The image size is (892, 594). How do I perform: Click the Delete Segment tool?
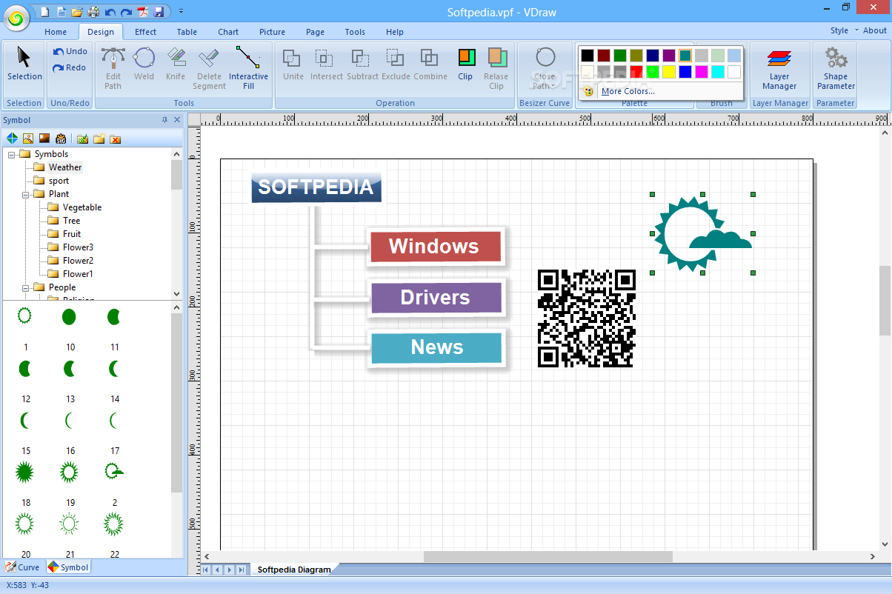coord(209,68)
